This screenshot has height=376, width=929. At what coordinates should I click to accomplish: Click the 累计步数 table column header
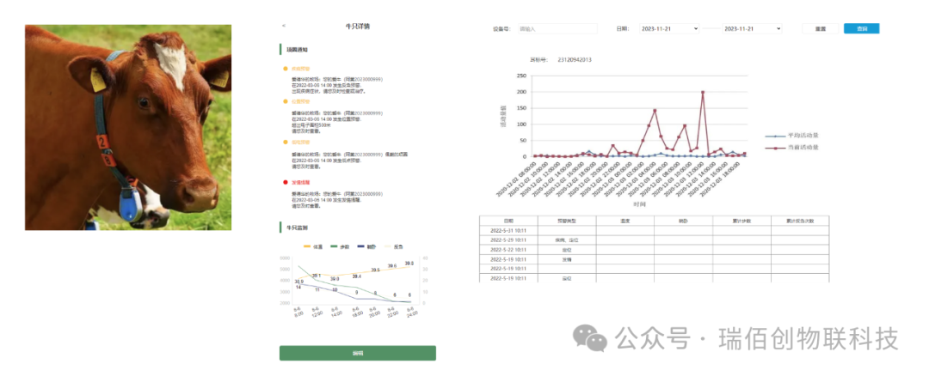click(741, 221)
